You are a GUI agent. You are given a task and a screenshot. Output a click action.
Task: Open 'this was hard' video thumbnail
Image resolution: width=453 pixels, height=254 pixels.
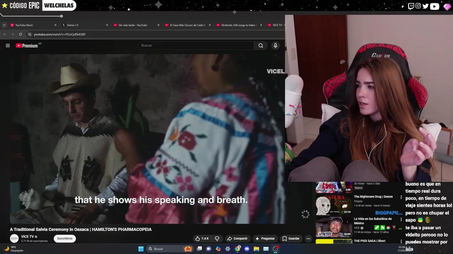(334, 187)
